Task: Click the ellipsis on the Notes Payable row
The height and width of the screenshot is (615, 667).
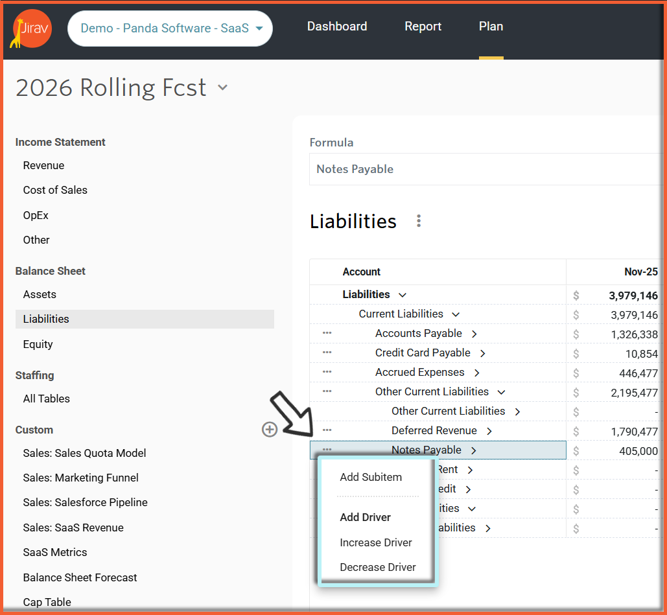Action: (x=327, y=450)
